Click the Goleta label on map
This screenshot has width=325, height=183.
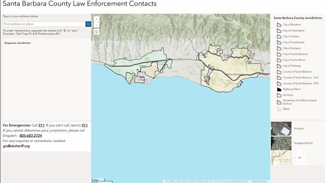click(x=142, y=66)
